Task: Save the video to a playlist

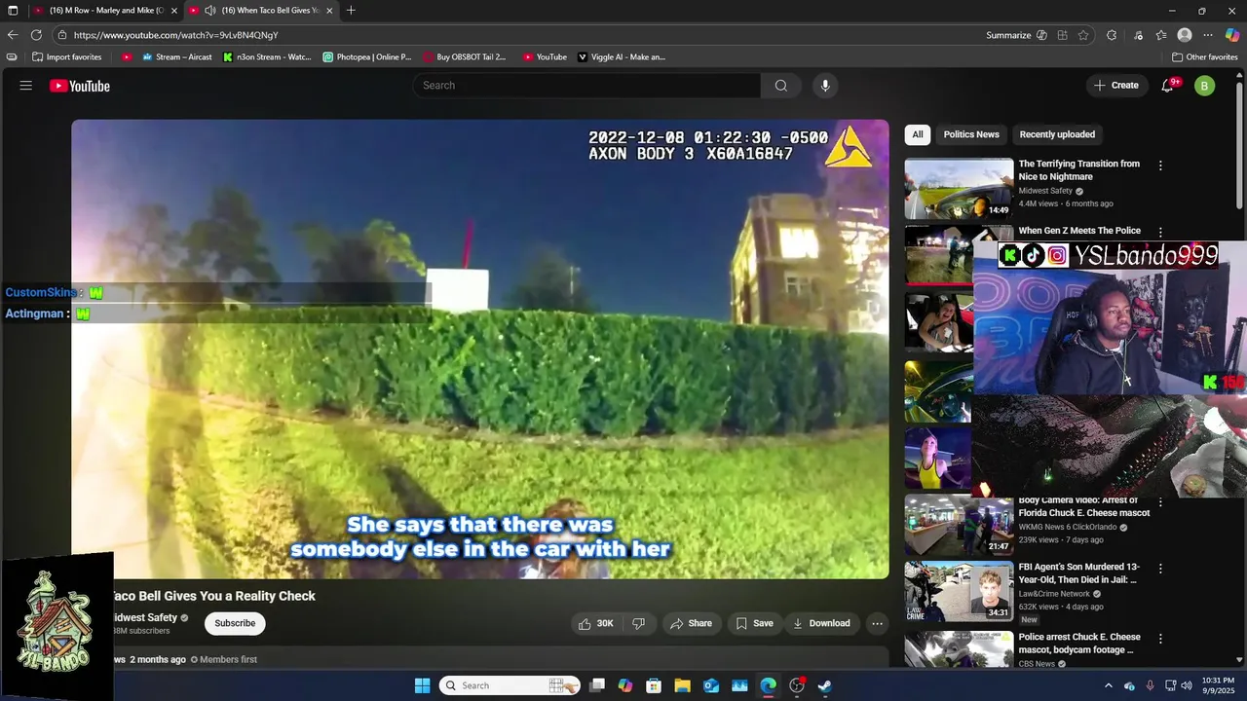Action: coord(754,623)
